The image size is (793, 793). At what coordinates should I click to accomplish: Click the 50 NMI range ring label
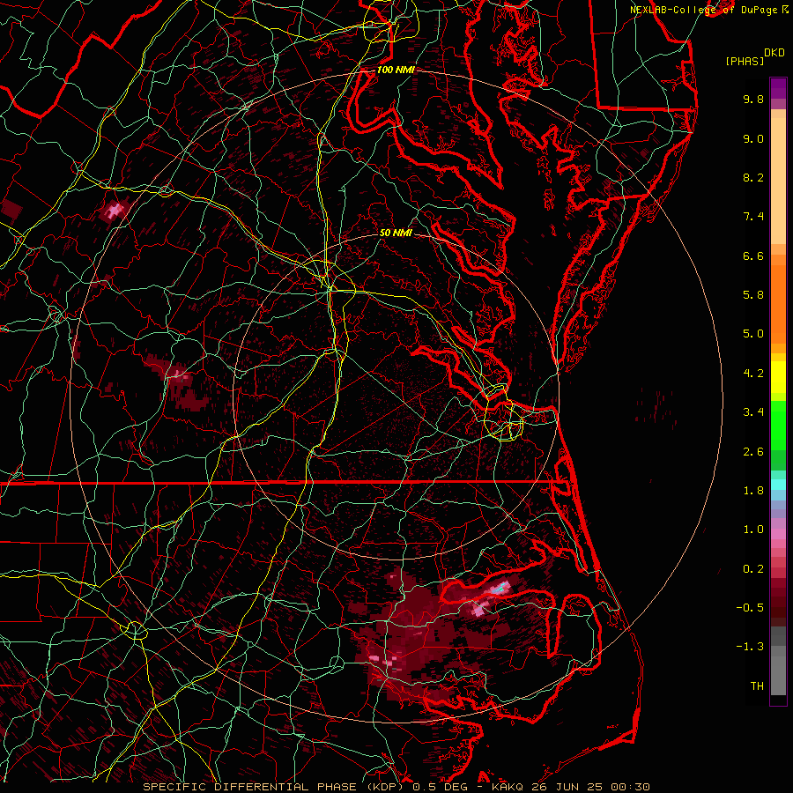(396, 233)
